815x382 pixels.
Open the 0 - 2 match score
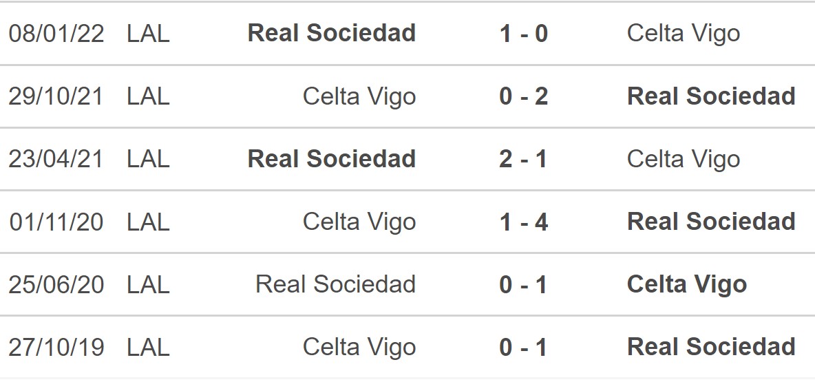(x=523, y=96)
